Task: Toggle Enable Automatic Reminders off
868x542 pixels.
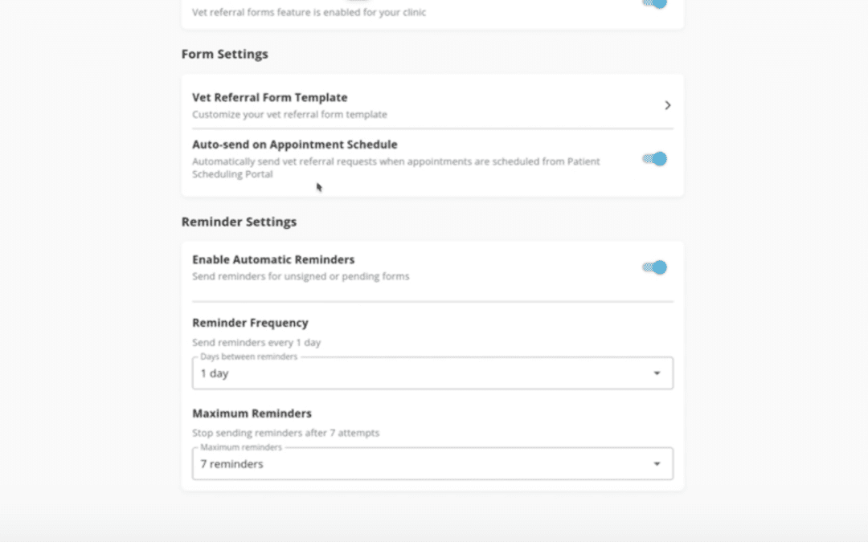Action: pos(654,267)
